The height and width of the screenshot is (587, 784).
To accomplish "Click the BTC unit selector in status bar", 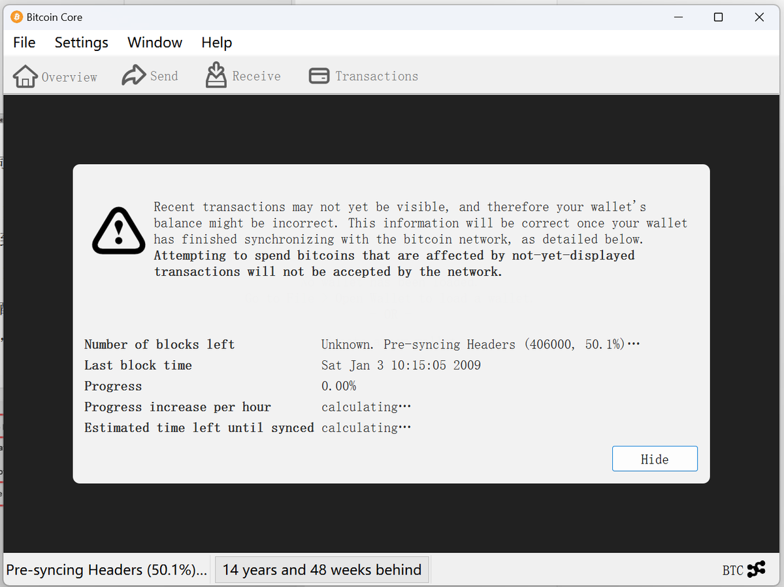I will [732, 571].
